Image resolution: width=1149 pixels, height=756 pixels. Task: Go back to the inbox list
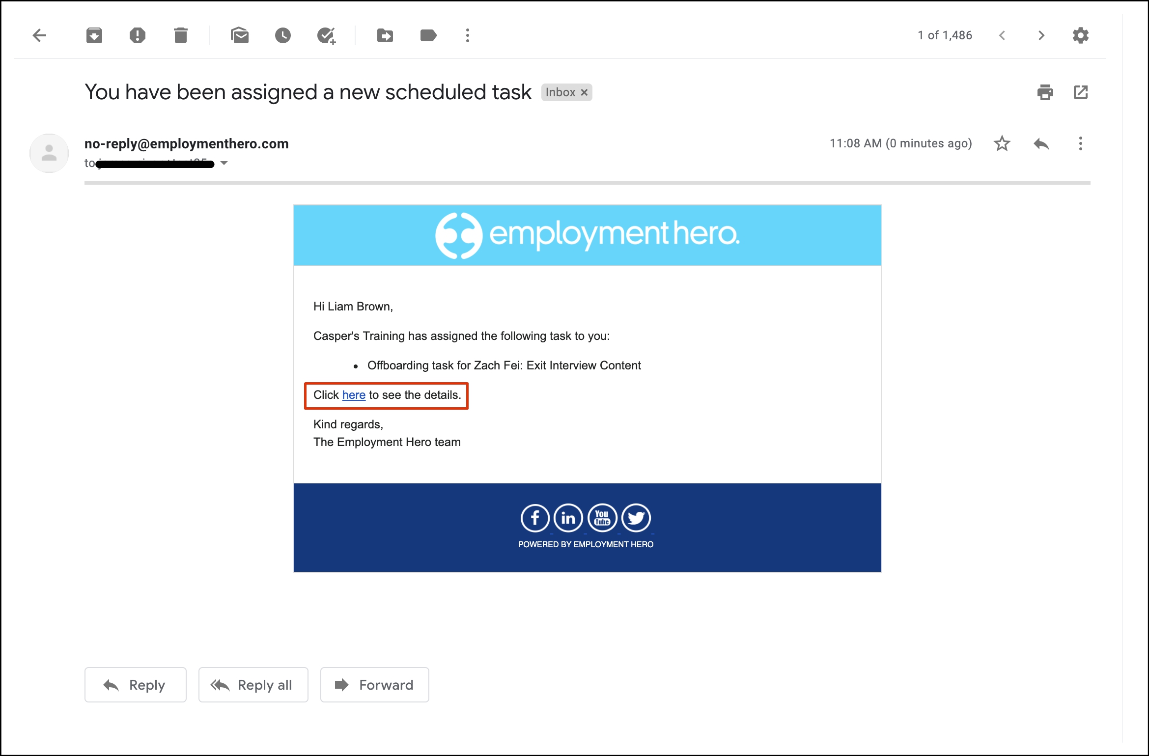pyautogui.click(x=39, y=35)
